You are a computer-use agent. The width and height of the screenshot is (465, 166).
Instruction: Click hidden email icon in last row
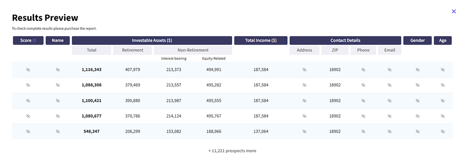pyautogui.click(x=389, y=131)
